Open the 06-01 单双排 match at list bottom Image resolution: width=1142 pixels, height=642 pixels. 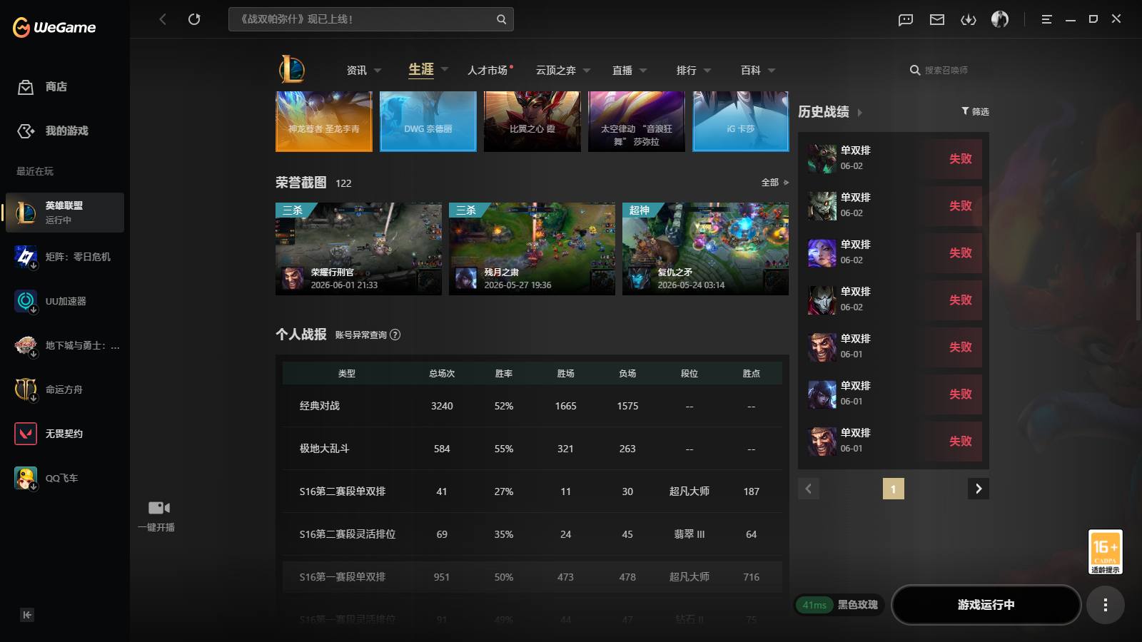(x=894, y=441)
